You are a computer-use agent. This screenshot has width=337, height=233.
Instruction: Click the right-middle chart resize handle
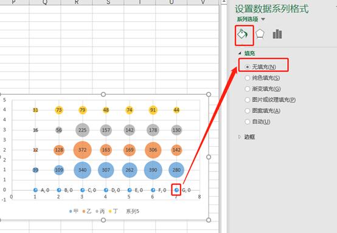(209, 157)
